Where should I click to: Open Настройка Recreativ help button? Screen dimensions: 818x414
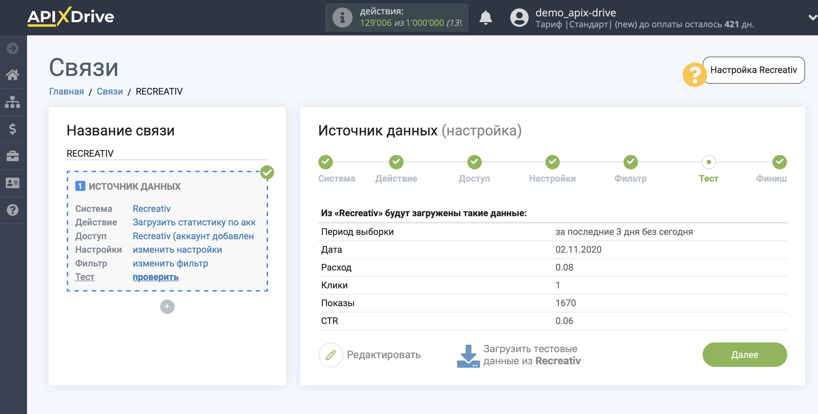pyautogui.click(x=754, y=70)
